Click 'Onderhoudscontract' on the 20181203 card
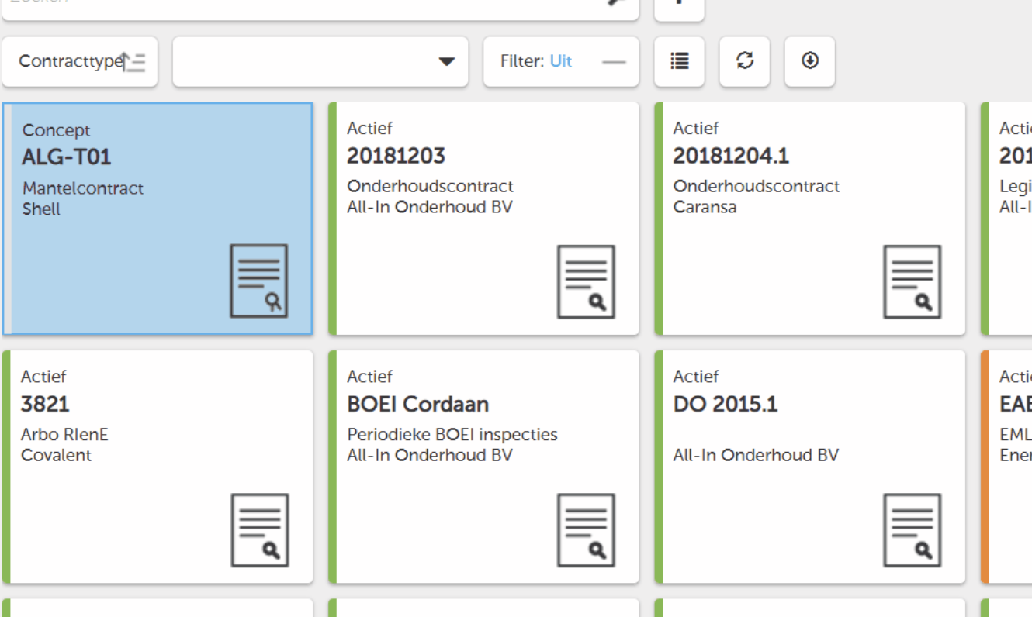Viewport: 1032px width, 617px height. [430, 186]
